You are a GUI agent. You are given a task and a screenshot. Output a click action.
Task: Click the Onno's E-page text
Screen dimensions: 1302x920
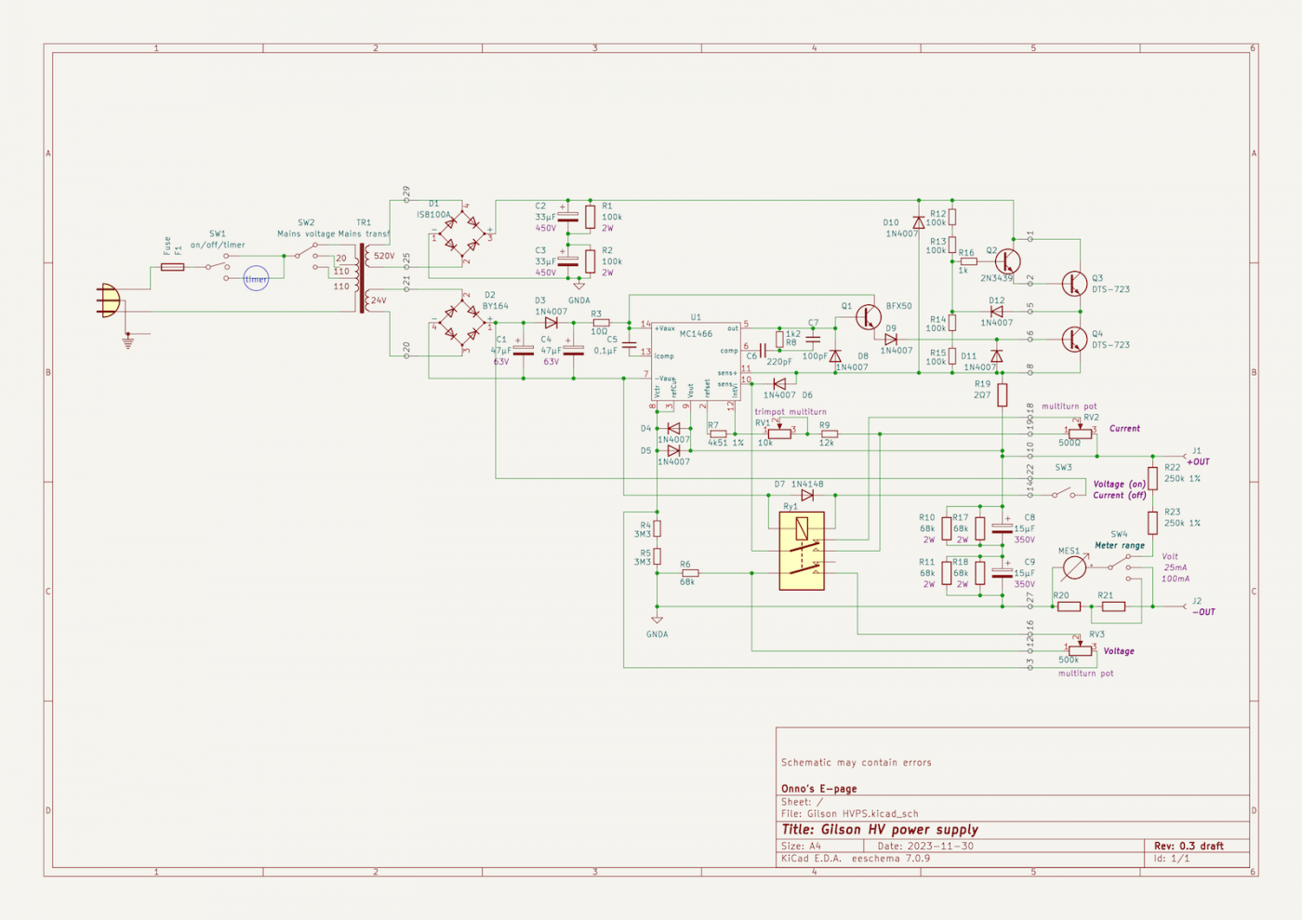(x=819, y=788)
